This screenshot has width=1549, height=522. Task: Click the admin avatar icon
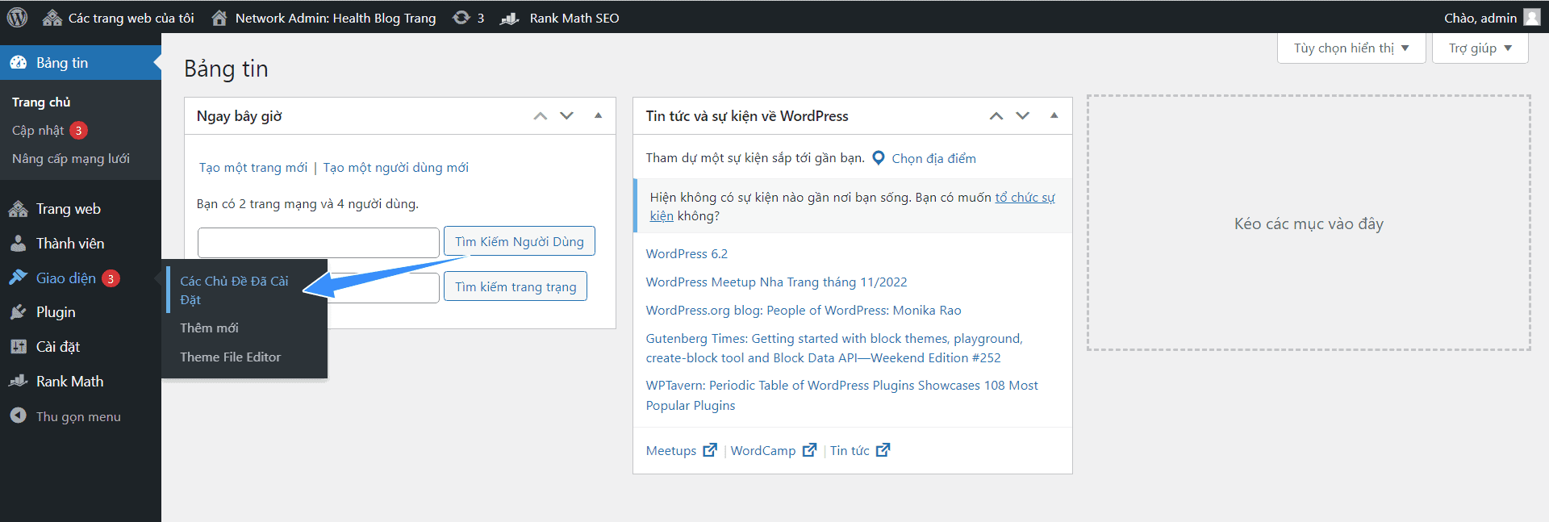click(1531, 18)
